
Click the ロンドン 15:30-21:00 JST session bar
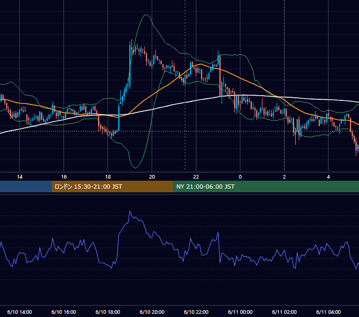point(112,187)
